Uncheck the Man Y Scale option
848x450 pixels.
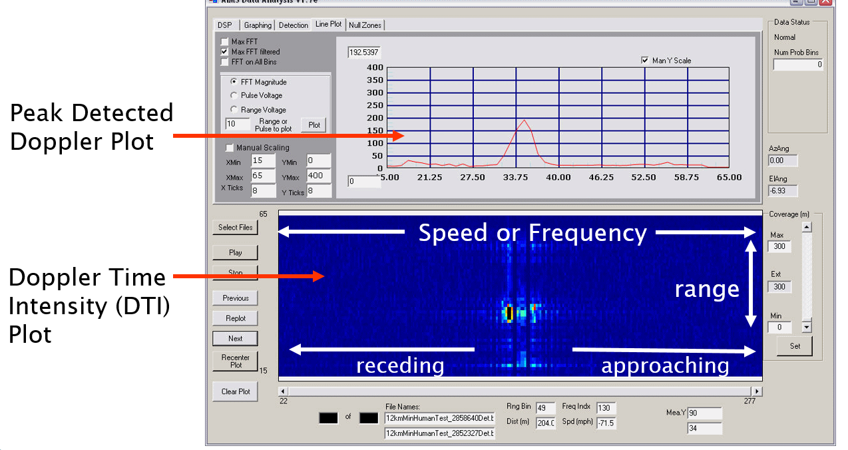[644, 60]
